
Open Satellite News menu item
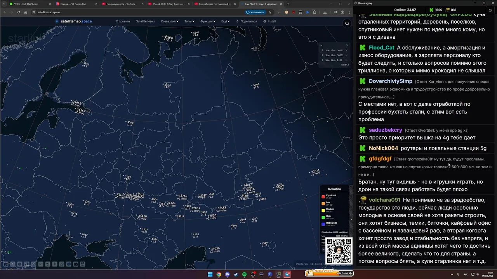pos(145,21)
